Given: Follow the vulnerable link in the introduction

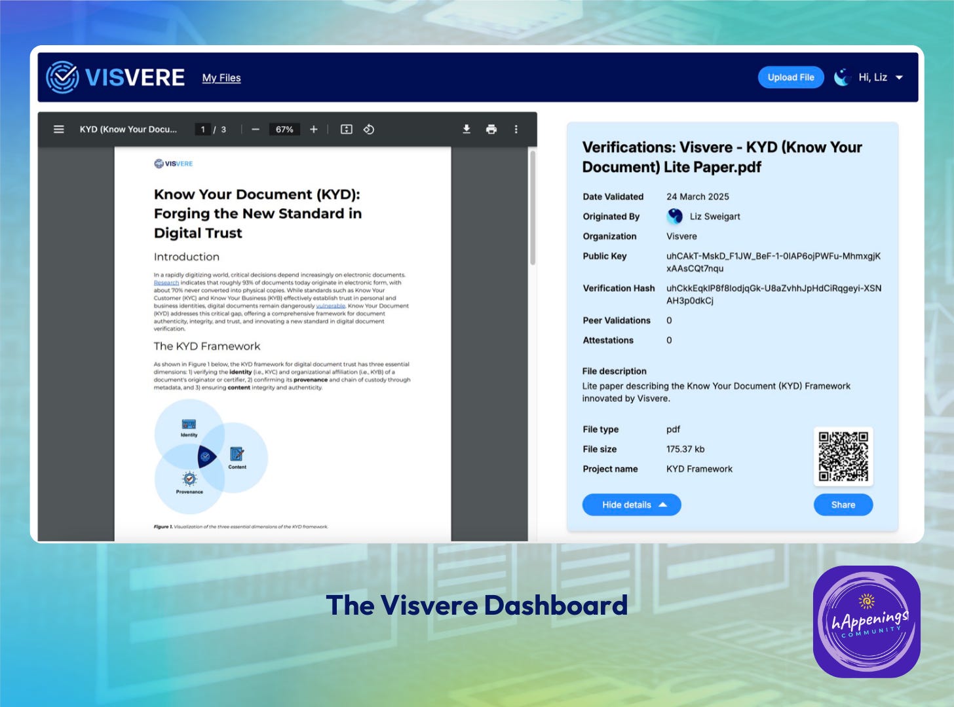Looking at the screenshot, I should click(330, 306).
